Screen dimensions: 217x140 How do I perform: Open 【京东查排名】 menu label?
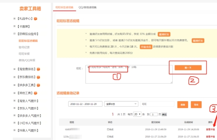click(x=26, y=77)
